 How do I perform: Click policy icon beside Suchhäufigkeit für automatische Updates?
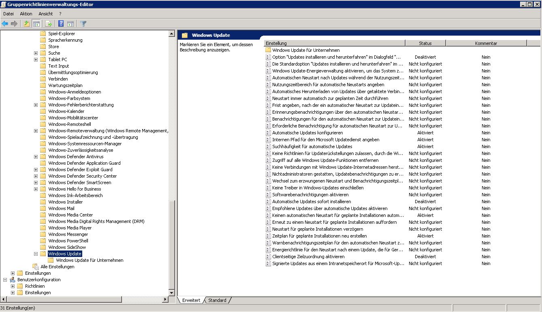pyautogui.click(x=268, y=146)
